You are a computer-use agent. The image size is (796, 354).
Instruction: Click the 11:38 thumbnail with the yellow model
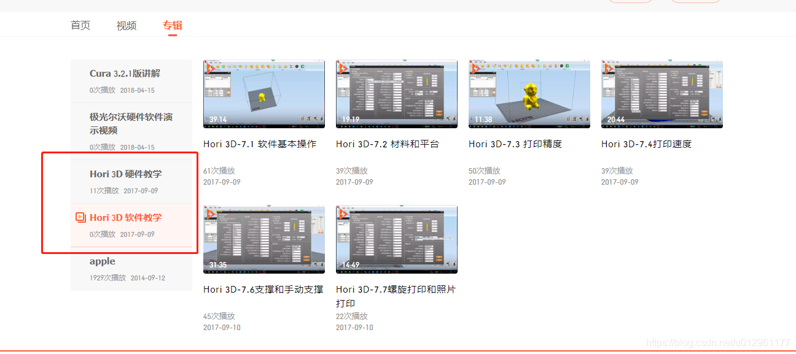529,93
